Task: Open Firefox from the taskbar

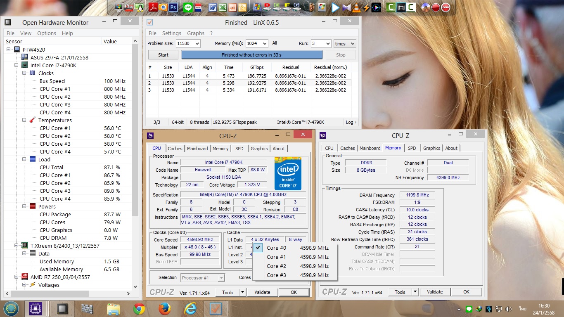Action: click(x=165, y=309)
